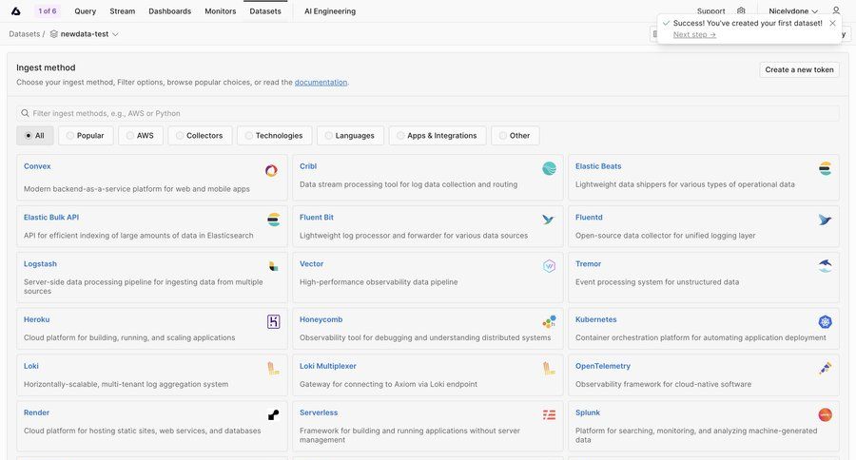856x460 pixels.
Task: Open the Monitors tab
Action: click(x=221, y=10)
